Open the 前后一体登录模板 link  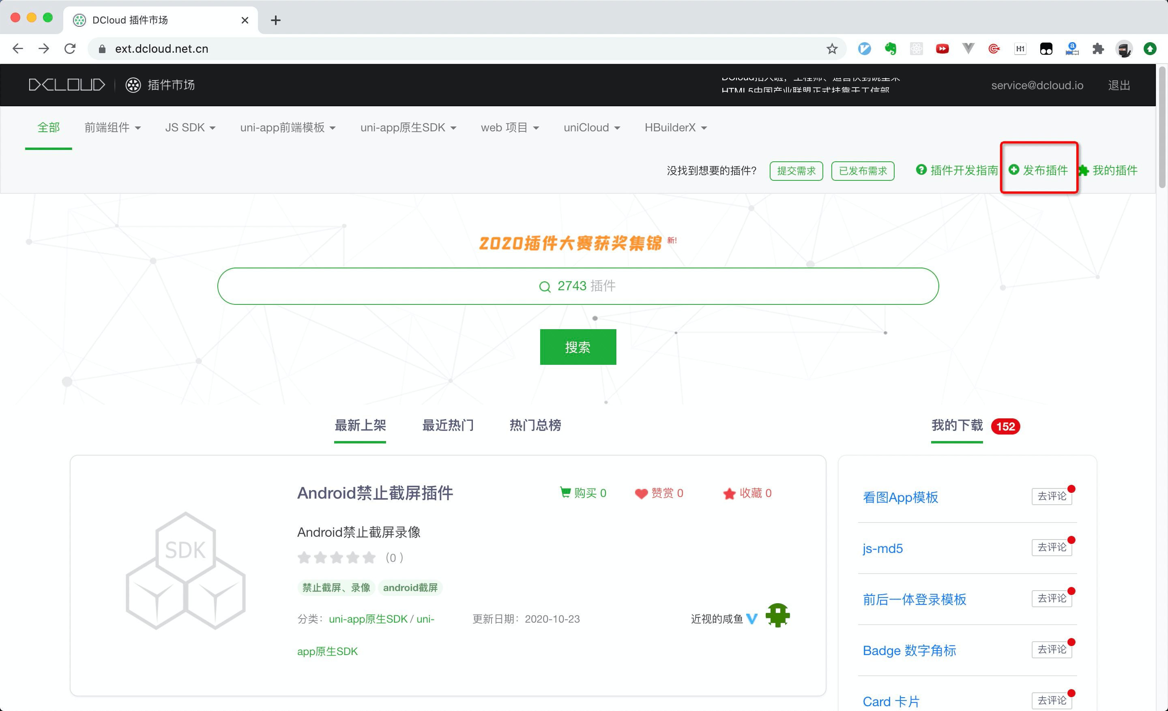[915, 600]
